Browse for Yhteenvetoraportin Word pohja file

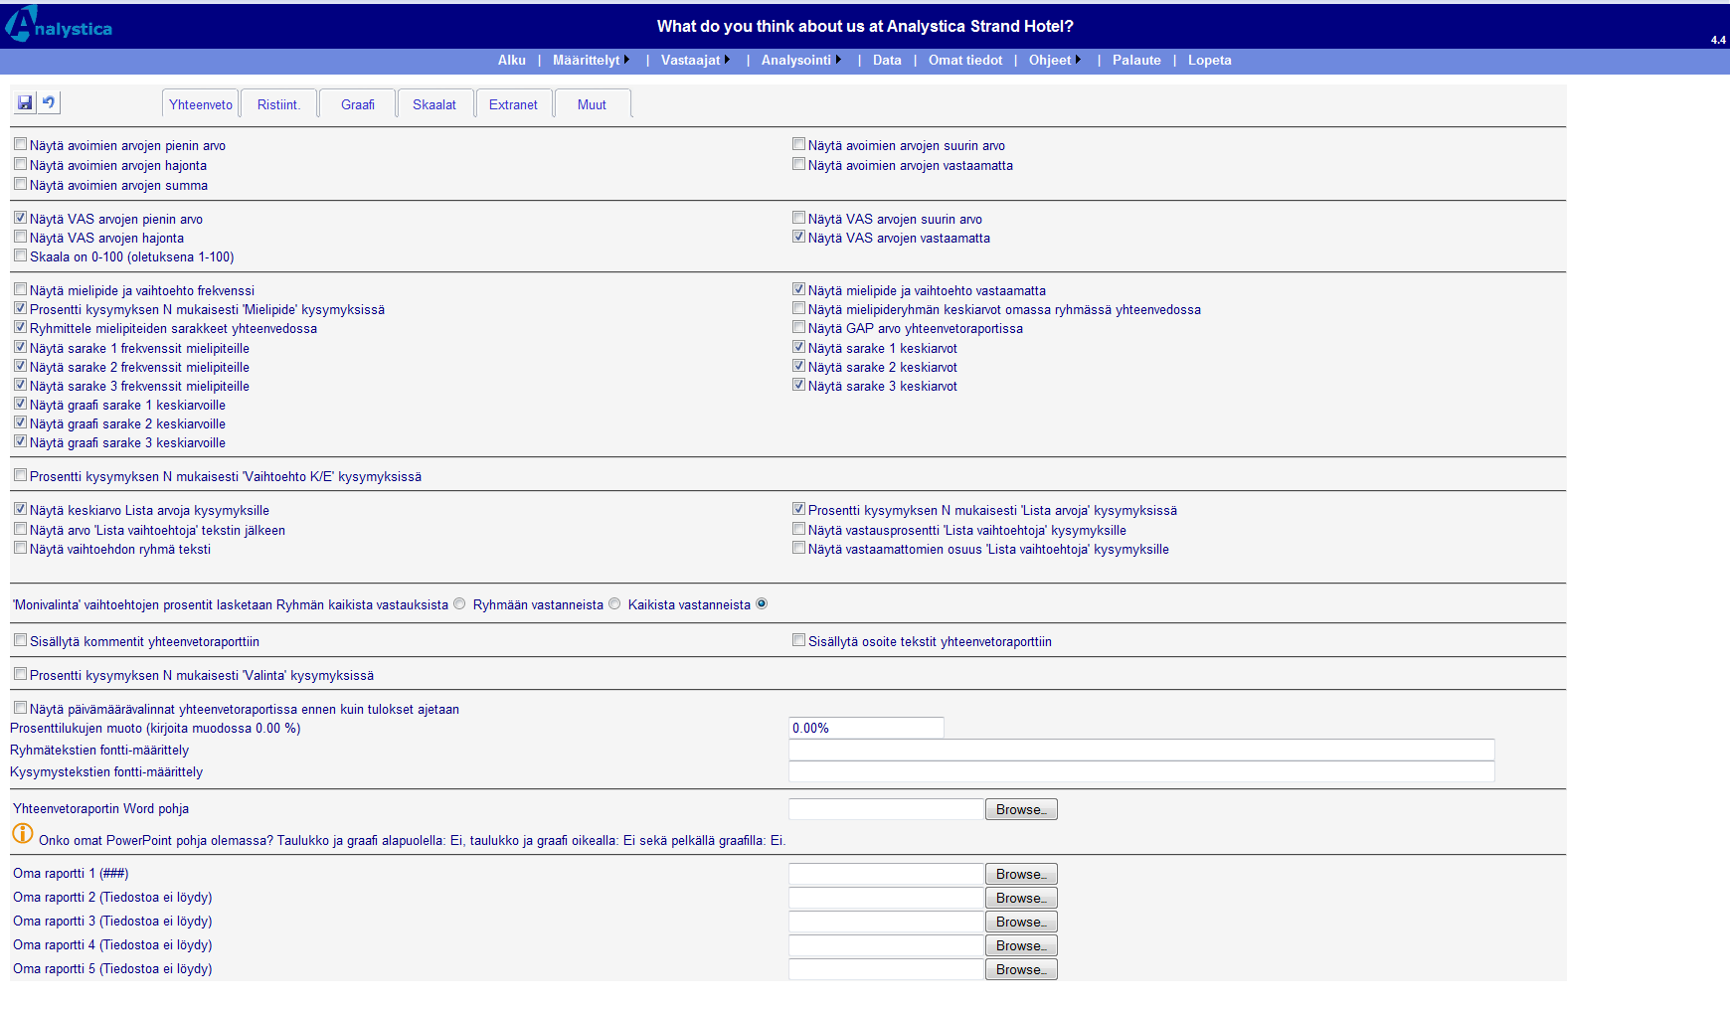click(1021, 809)
